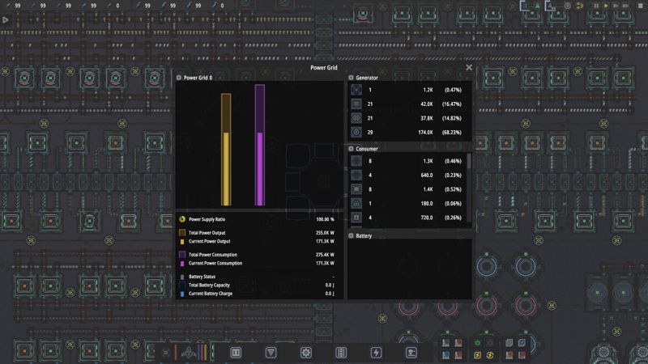Click the Current Battery Charge color swatch
Screen dimensions: 648x364
click(x=182, y=294)
